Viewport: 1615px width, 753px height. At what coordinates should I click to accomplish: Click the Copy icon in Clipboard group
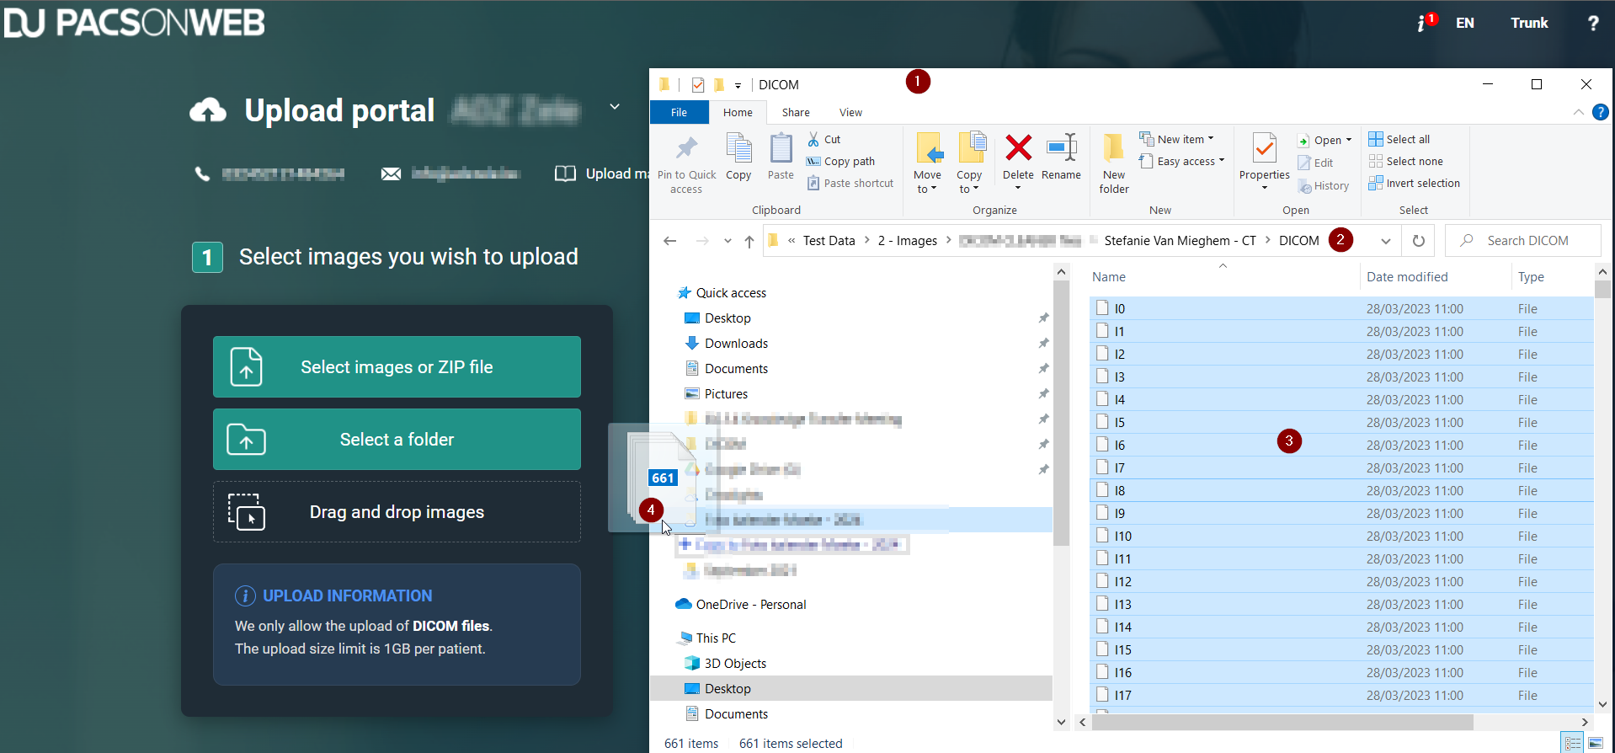point(738,149)
